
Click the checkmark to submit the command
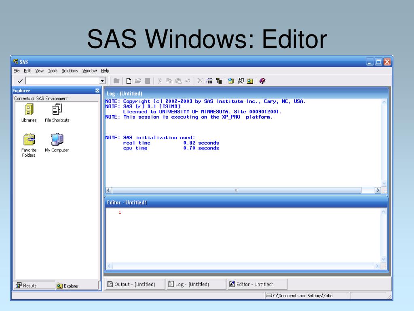(x=20, y=81)
